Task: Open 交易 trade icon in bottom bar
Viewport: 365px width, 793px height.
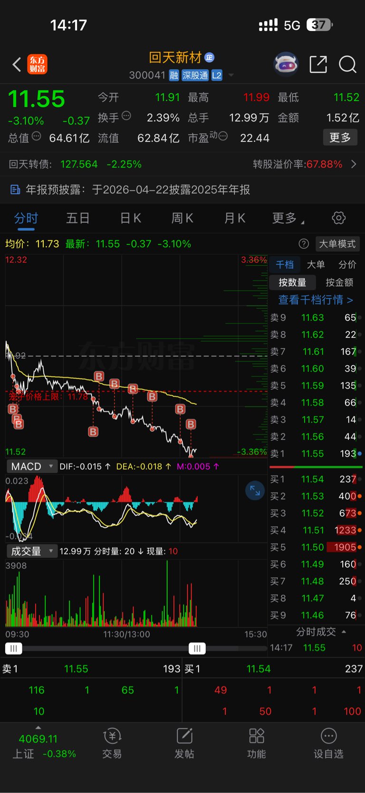Action: click(112, 736)
